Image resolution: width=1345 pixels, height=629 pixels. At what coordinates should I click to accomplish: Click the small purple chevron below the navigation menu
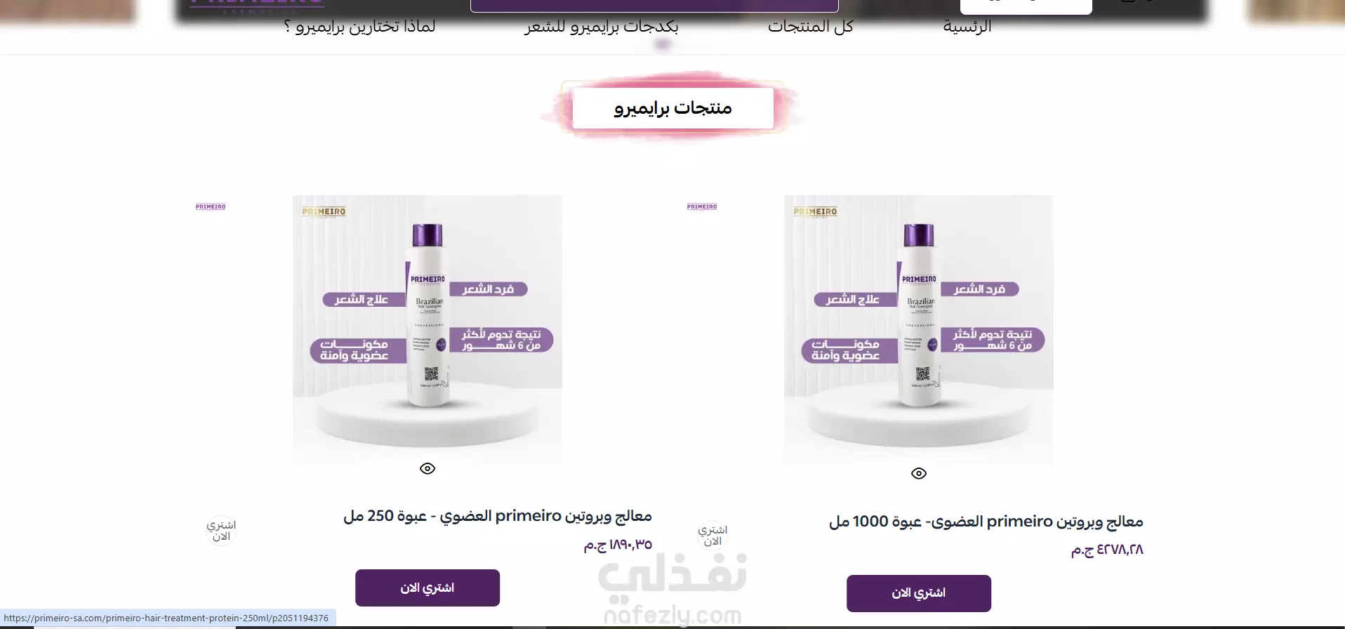(x=662, y=45)
